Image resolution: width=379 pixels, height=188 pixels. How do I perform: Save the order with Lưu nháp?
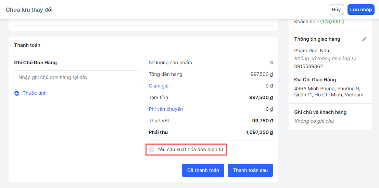(361, 10)
